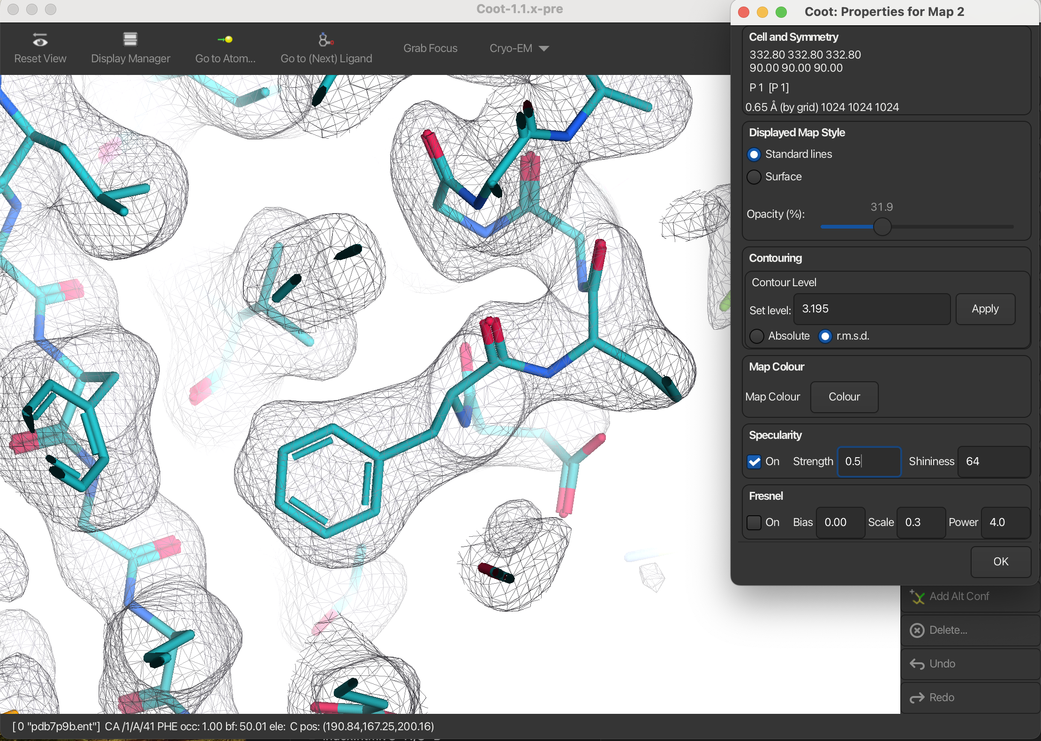Click the Opacity slider handle
Screen dimensions: 1041x741
[882, 227]
